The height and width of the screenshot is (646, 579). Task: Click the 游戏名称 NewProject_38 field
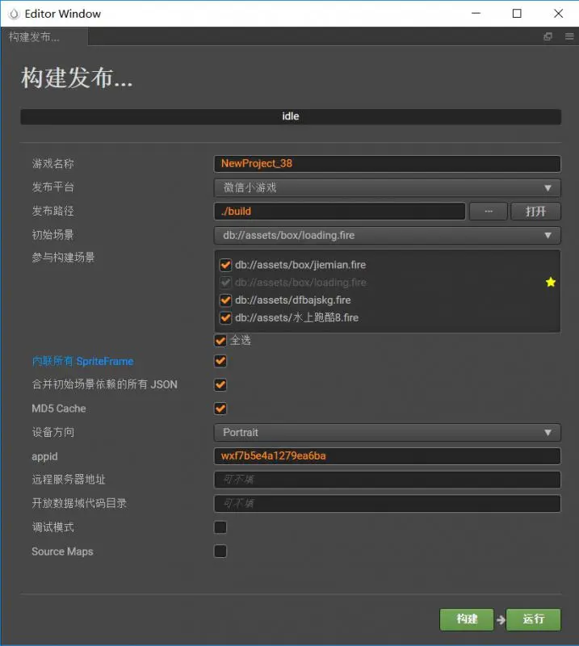[388, 164]
